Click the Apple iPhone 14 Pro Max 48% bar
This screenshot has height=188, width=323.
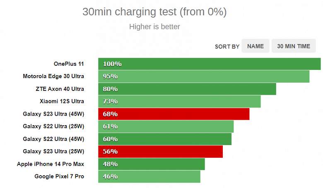point(152,164)
